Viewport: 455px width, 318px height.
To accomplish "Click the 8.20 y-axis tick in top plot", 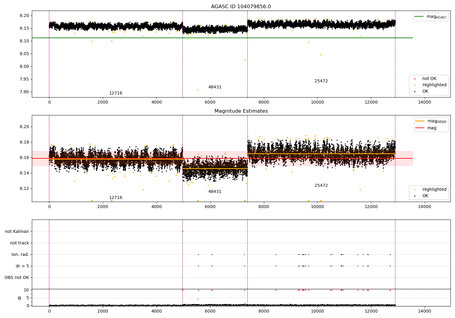I will click(24, 16).
